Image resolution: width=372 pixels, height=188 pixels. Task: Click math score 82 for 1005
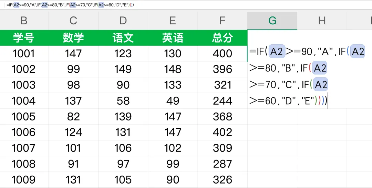click(73, 116)
